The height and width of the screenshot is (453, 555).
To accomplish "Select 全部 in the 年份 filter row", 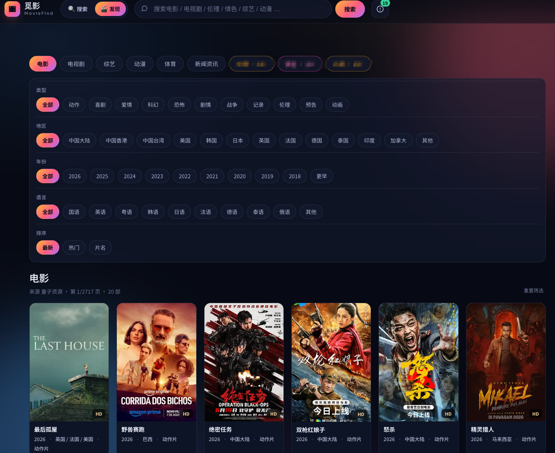I will click(48, 176).
